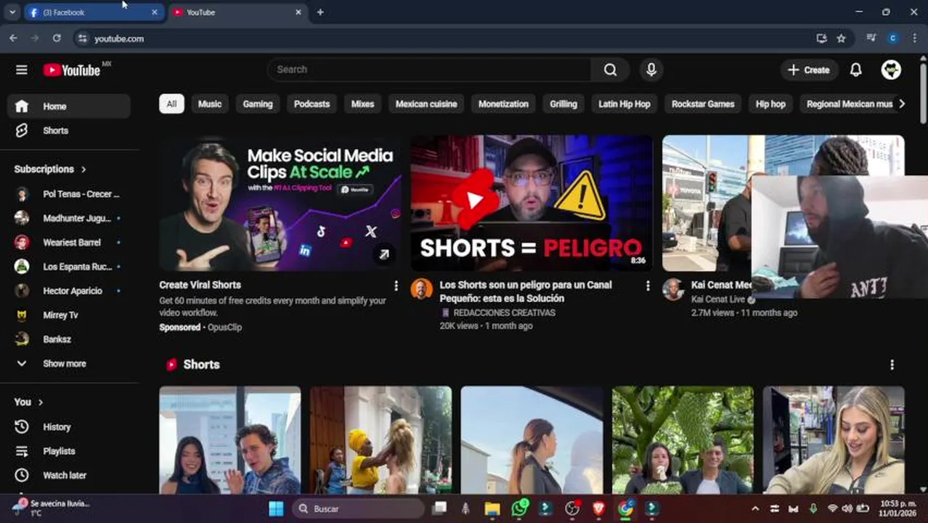Viewport: 928px width, 523px height.
Task: Select the Latin Hip Hop chip
Action: [624, 104]
